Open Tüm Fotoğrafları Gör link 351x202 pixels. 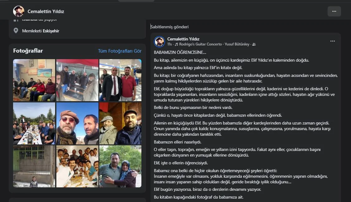pyautogui.click(x=120, y=51)
